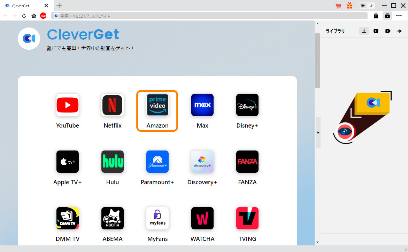Click the forward navigation arrow
Viewport: 408px width, 252px height.
click(x=15, y=16)
